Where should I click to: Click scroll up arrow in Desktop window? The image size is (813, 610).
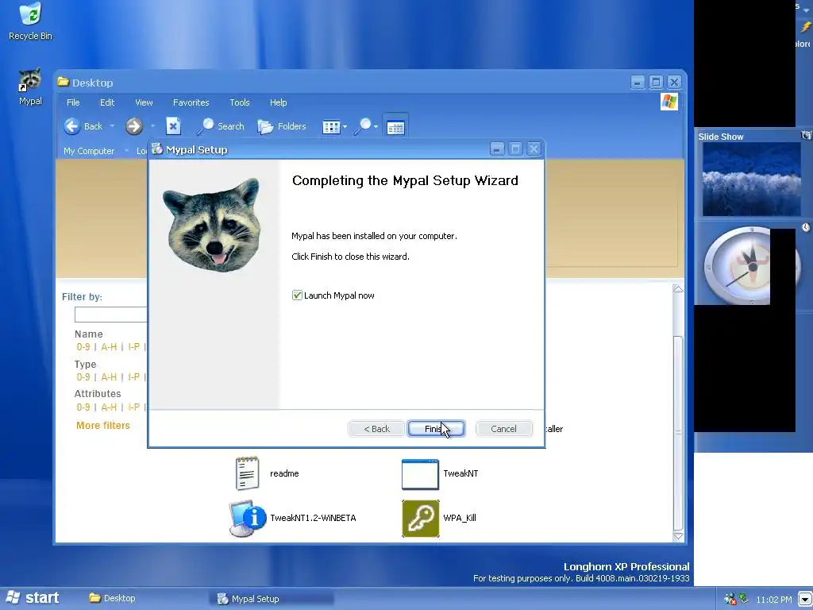[678, 289]
